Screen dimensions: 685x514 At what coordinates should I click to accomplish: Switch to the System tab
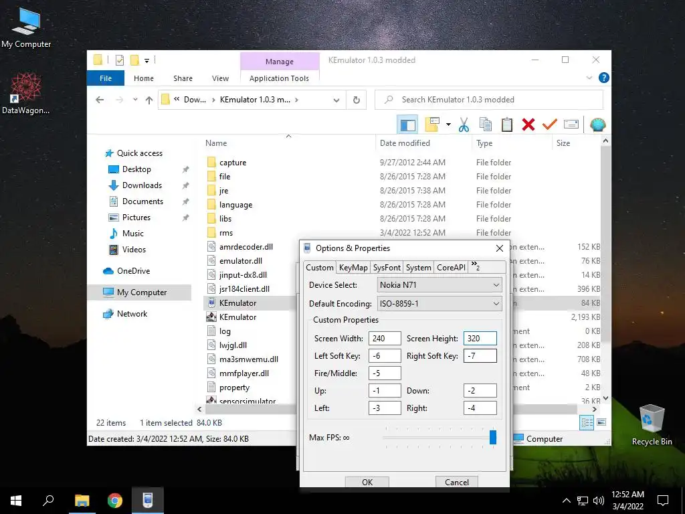[419, 268]
